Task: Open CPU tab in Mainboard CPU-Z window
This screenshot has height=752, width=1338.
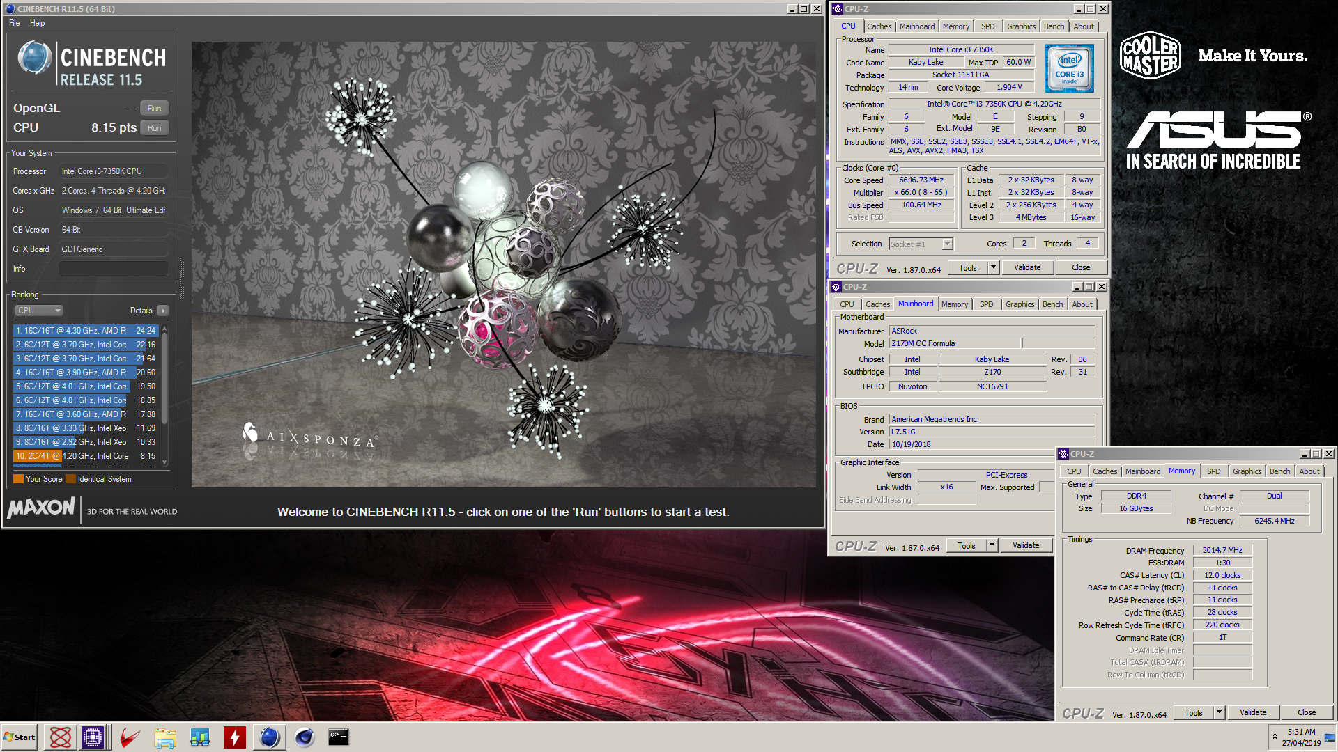Action: [x=847, y=304]
